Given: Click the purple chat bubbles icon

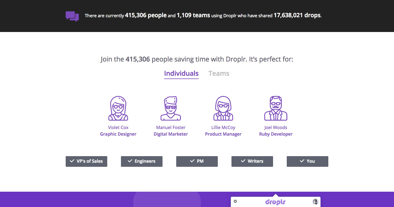Looking at the screenshot, I should (72, 16).
